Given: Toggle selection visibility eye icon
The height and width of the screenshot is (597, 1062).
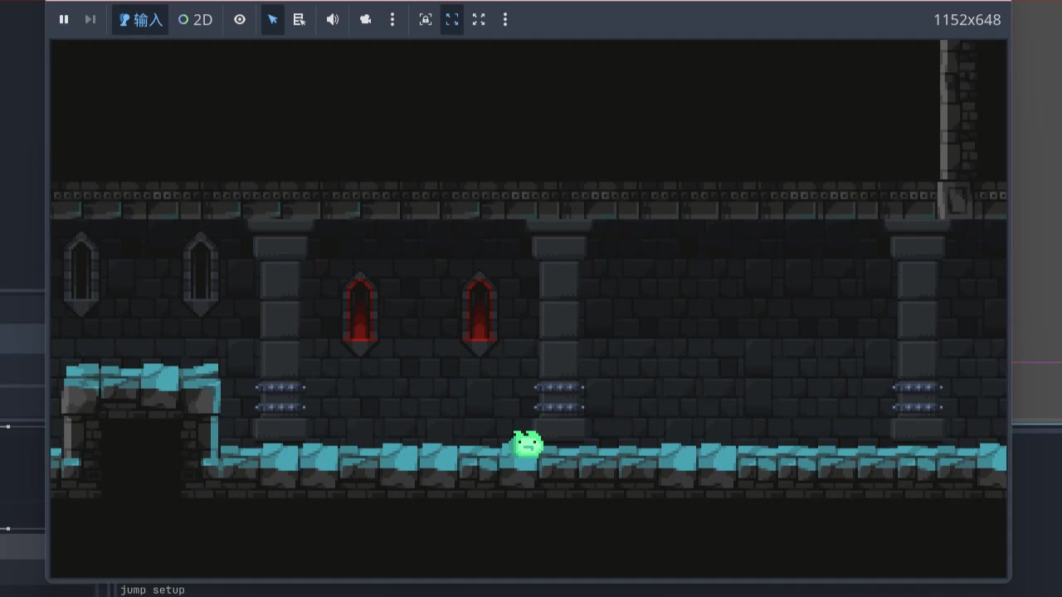Looking at the screenshot, I should [x=240, y=20].
